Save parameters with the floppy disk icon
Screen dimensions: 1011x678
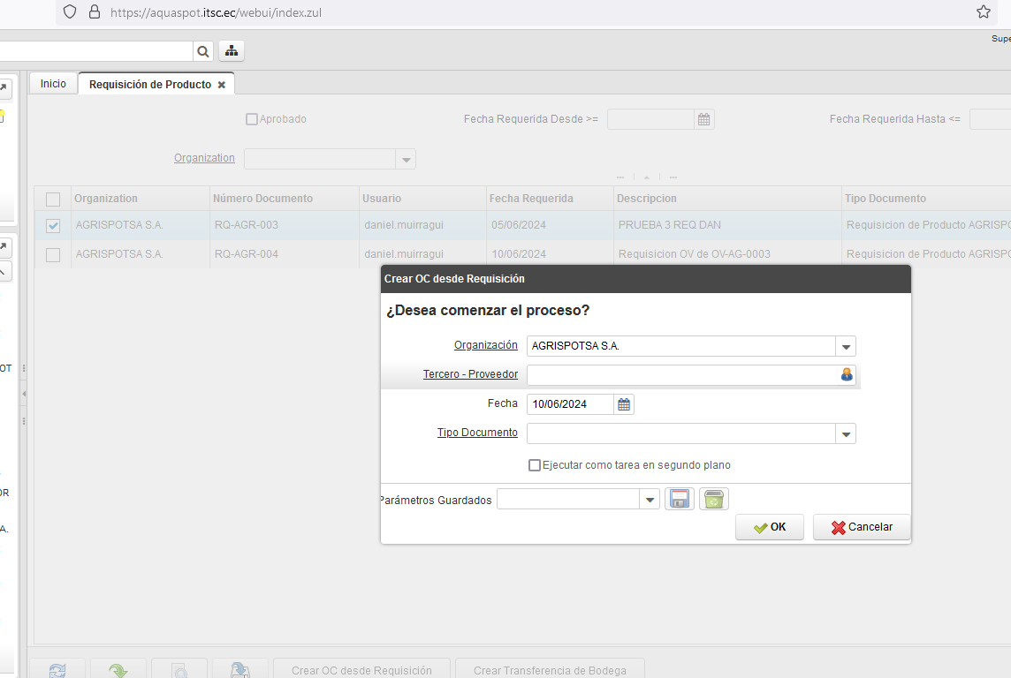pyautogui.click(x=680, y=500)
